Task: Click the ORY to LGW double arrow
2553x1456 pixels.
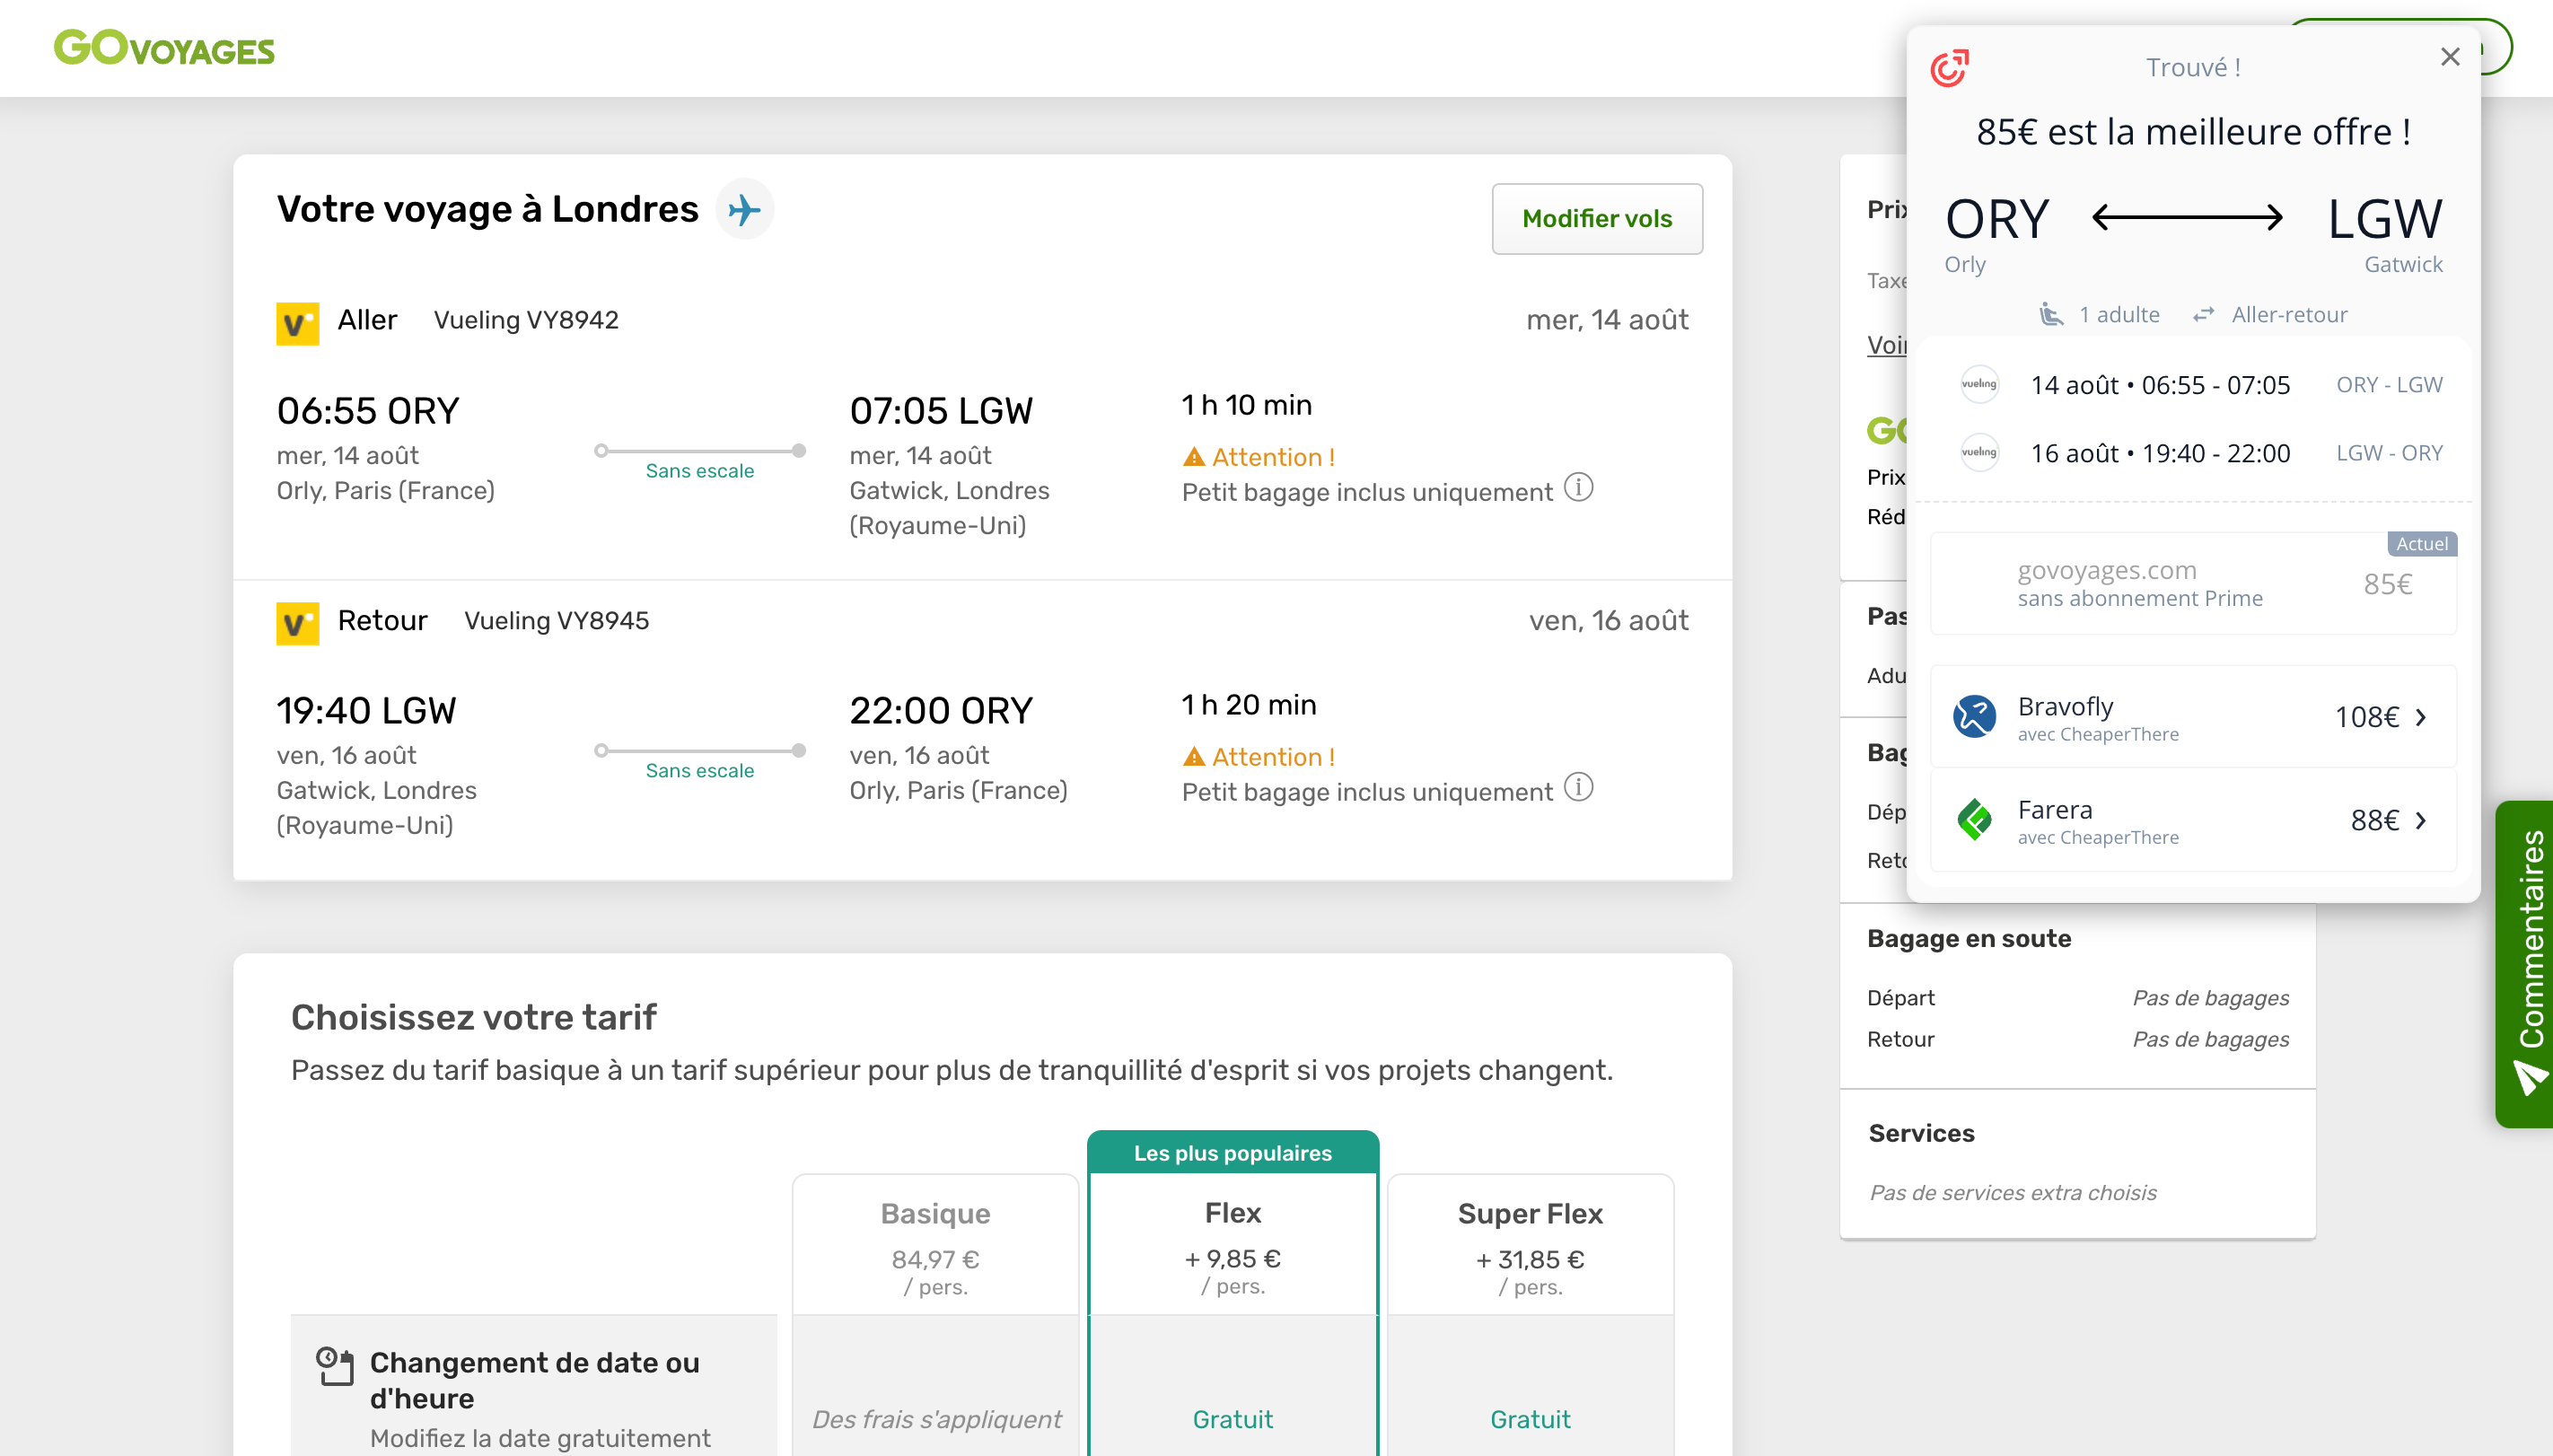Action: [x=2187, y=217]
